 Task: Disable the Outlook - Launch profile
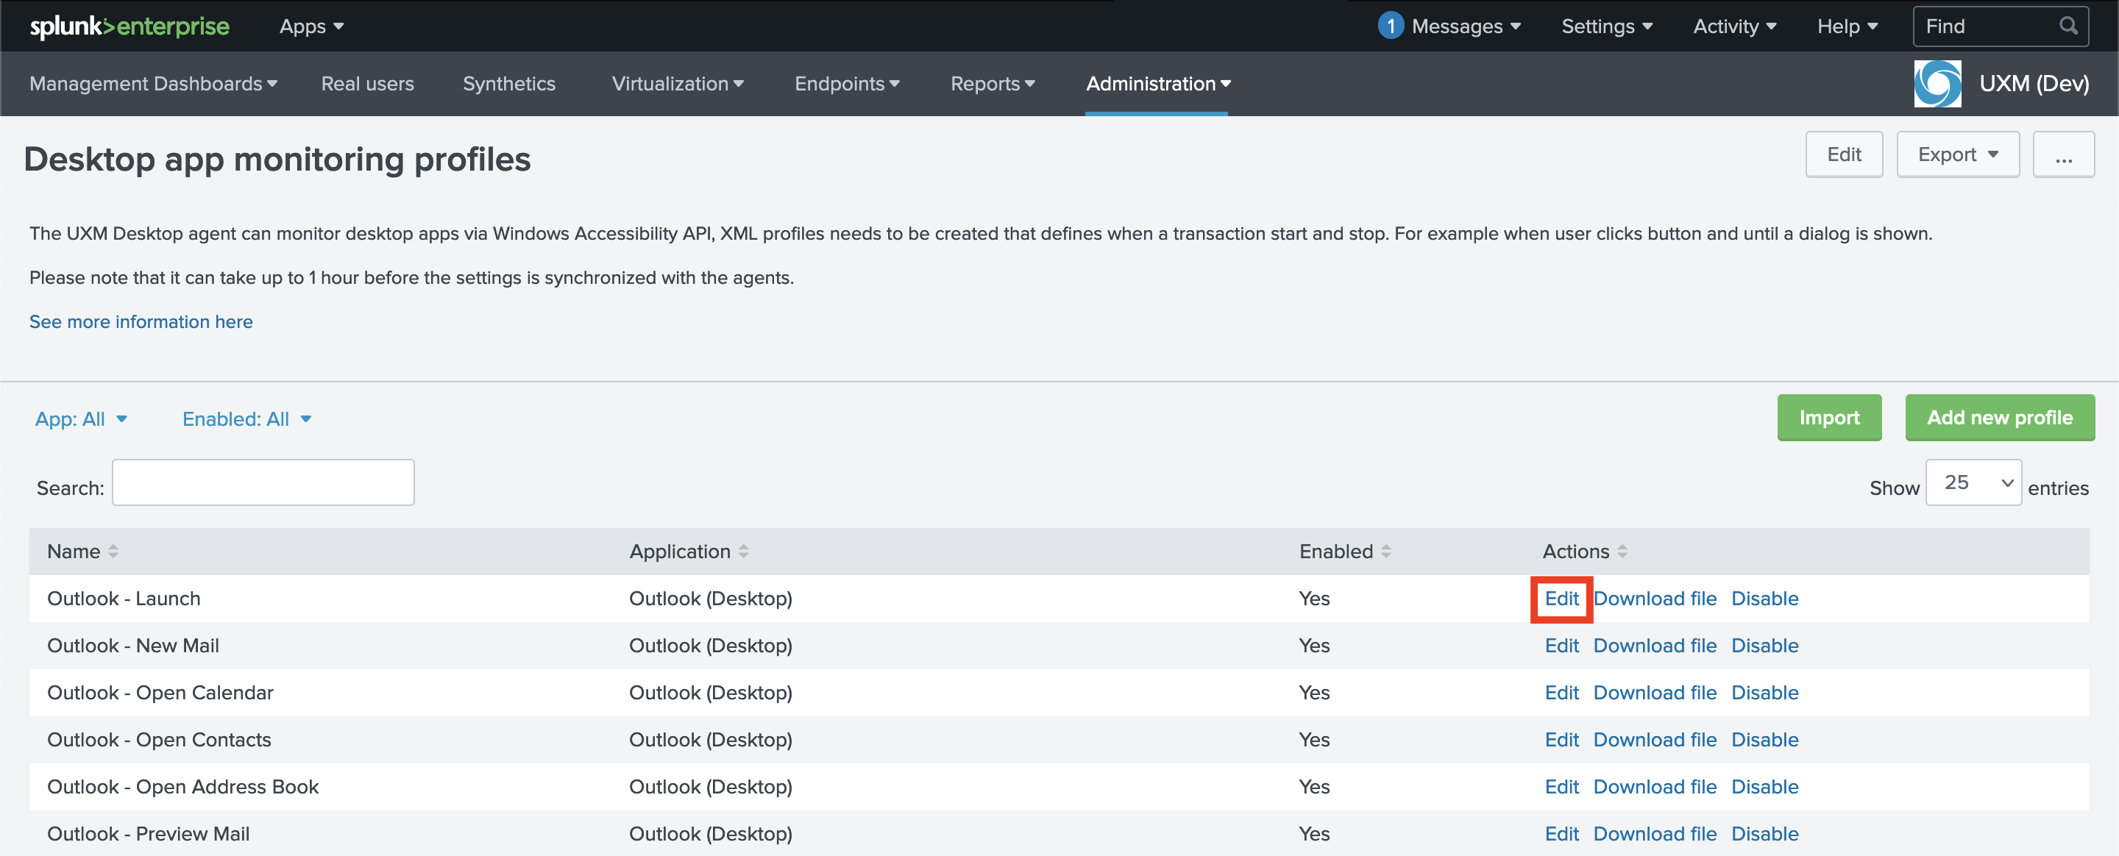(1764, 599)
